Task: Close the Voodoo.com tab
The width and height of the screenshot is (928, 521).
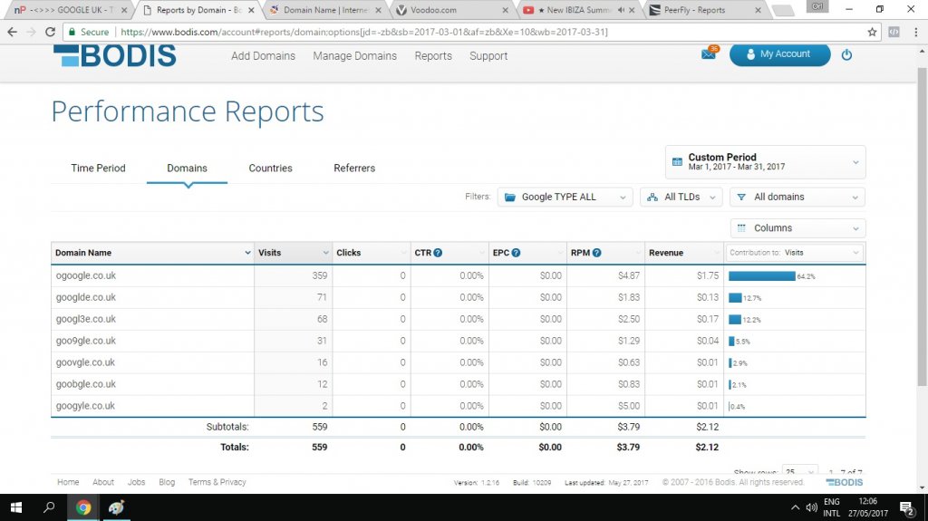Action: point(505,10)
